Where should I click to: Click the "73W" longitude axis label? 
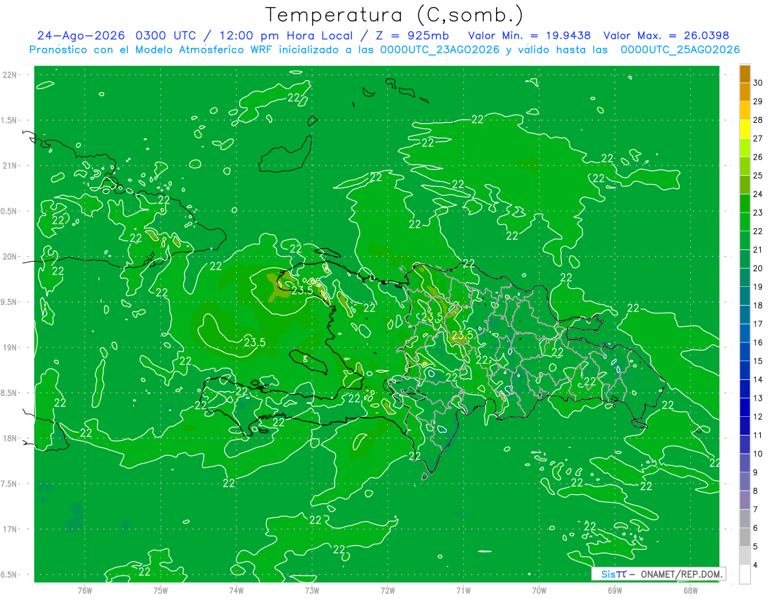312,590
